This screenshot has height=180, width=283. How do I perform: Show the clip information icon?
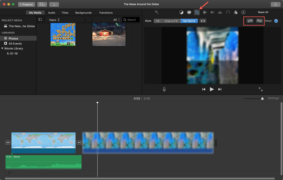(243, 12)
